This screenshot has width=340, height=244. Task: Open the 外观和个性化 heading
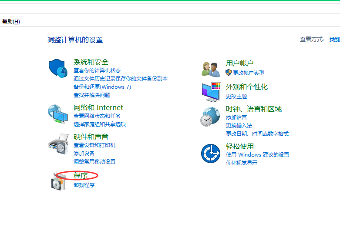pos(247,87)
